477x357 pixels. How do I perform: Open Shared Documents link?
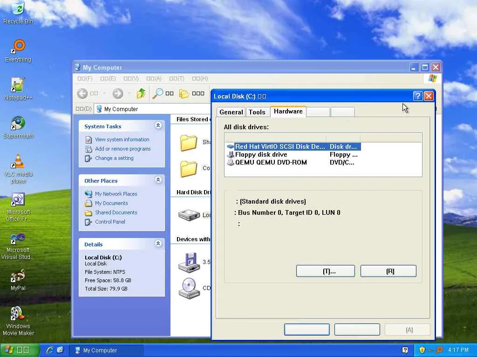pyautogui.click(x=116, y=212)
